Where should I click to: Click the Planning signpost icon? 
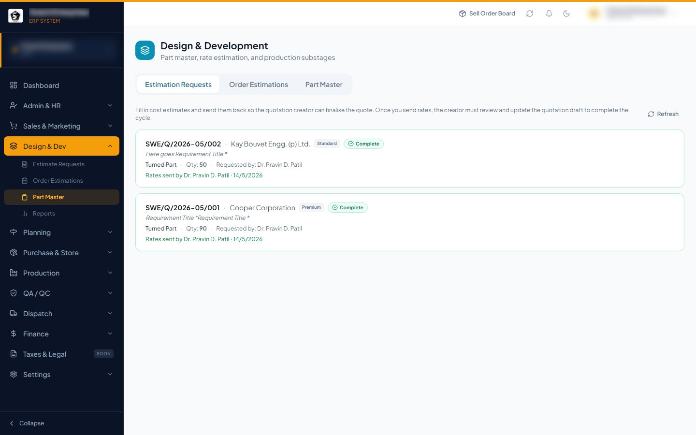[14, 232]
